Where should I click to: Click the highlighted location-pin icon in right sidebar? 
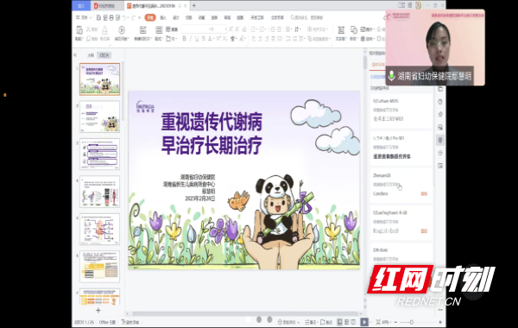click(x=440, y=140)
